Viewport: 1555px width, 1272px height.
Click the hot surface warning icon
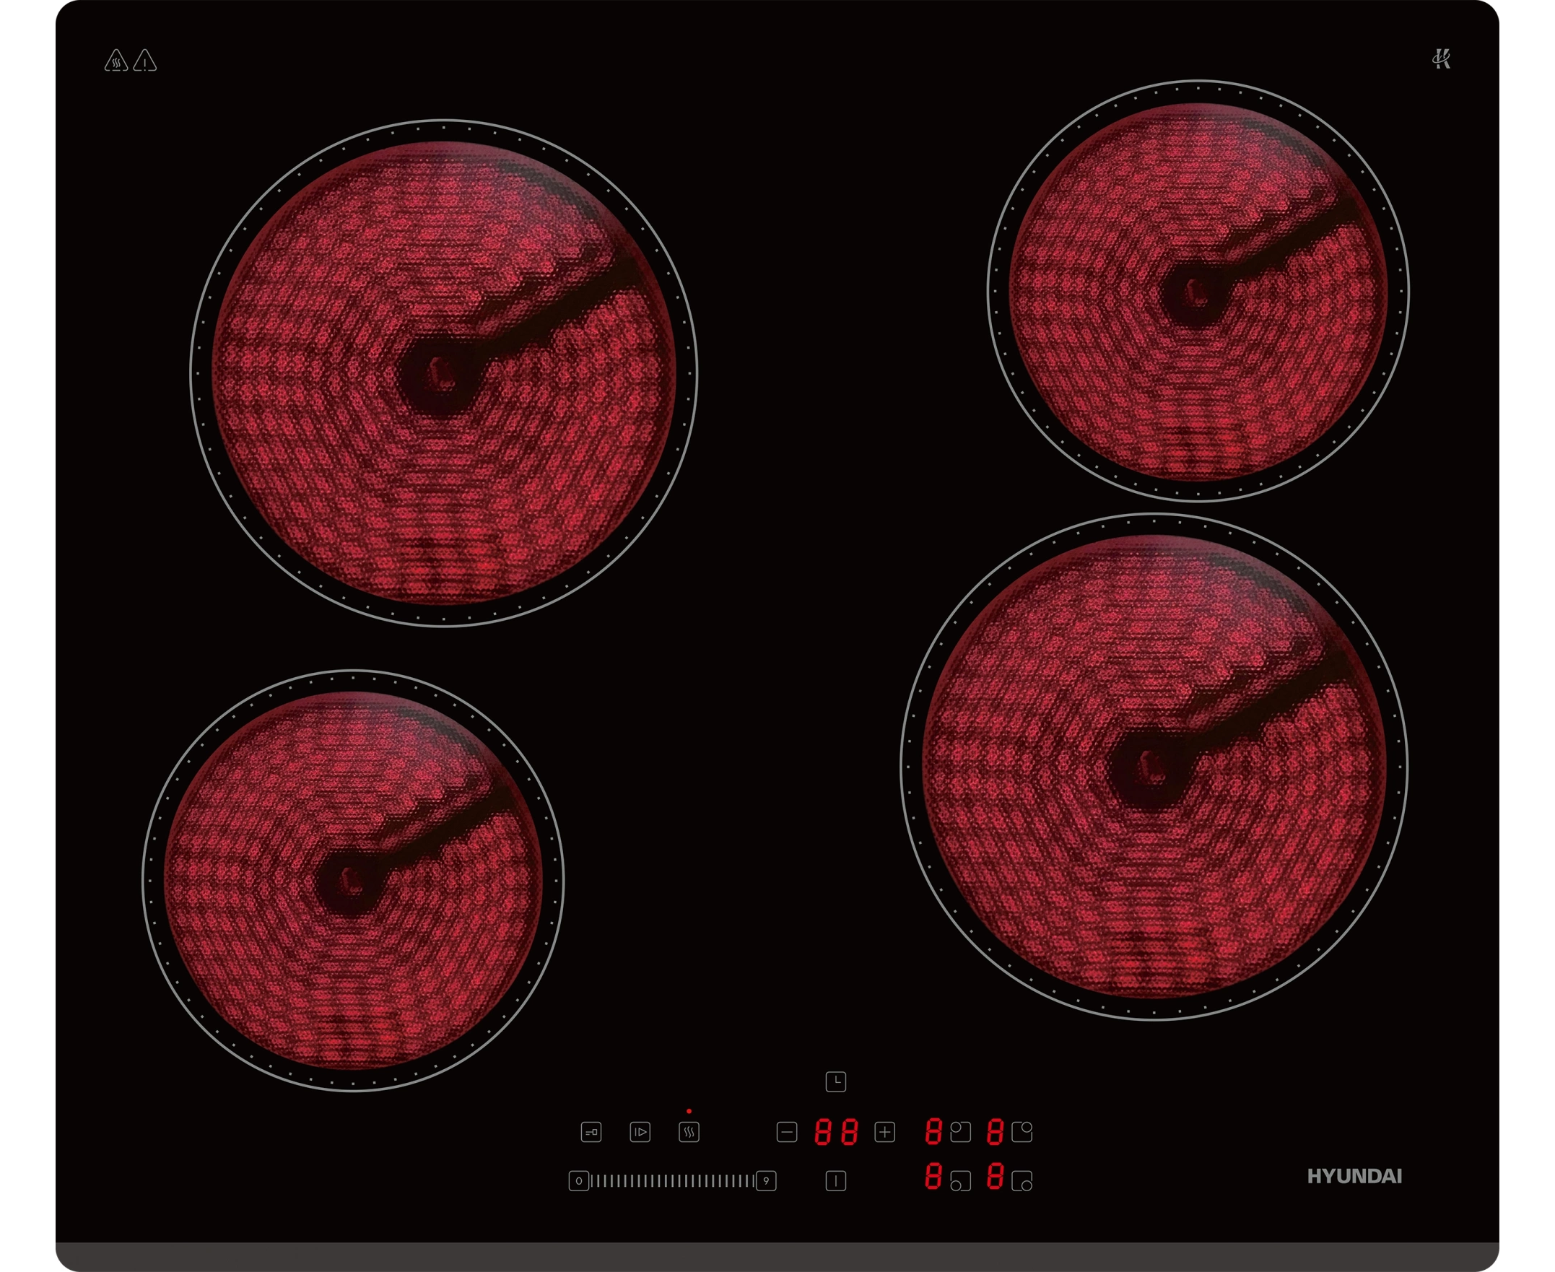click(116, 61)
